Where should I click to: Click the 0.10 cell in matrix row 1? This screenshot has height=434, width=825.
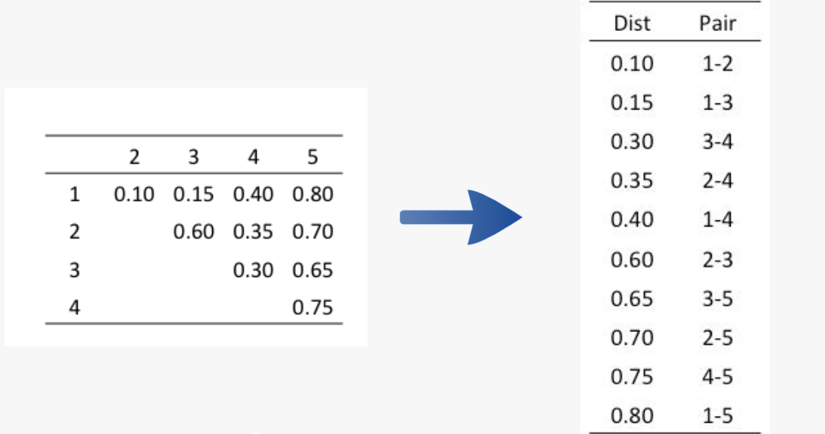pyautogui.click(x=134, y=194)
